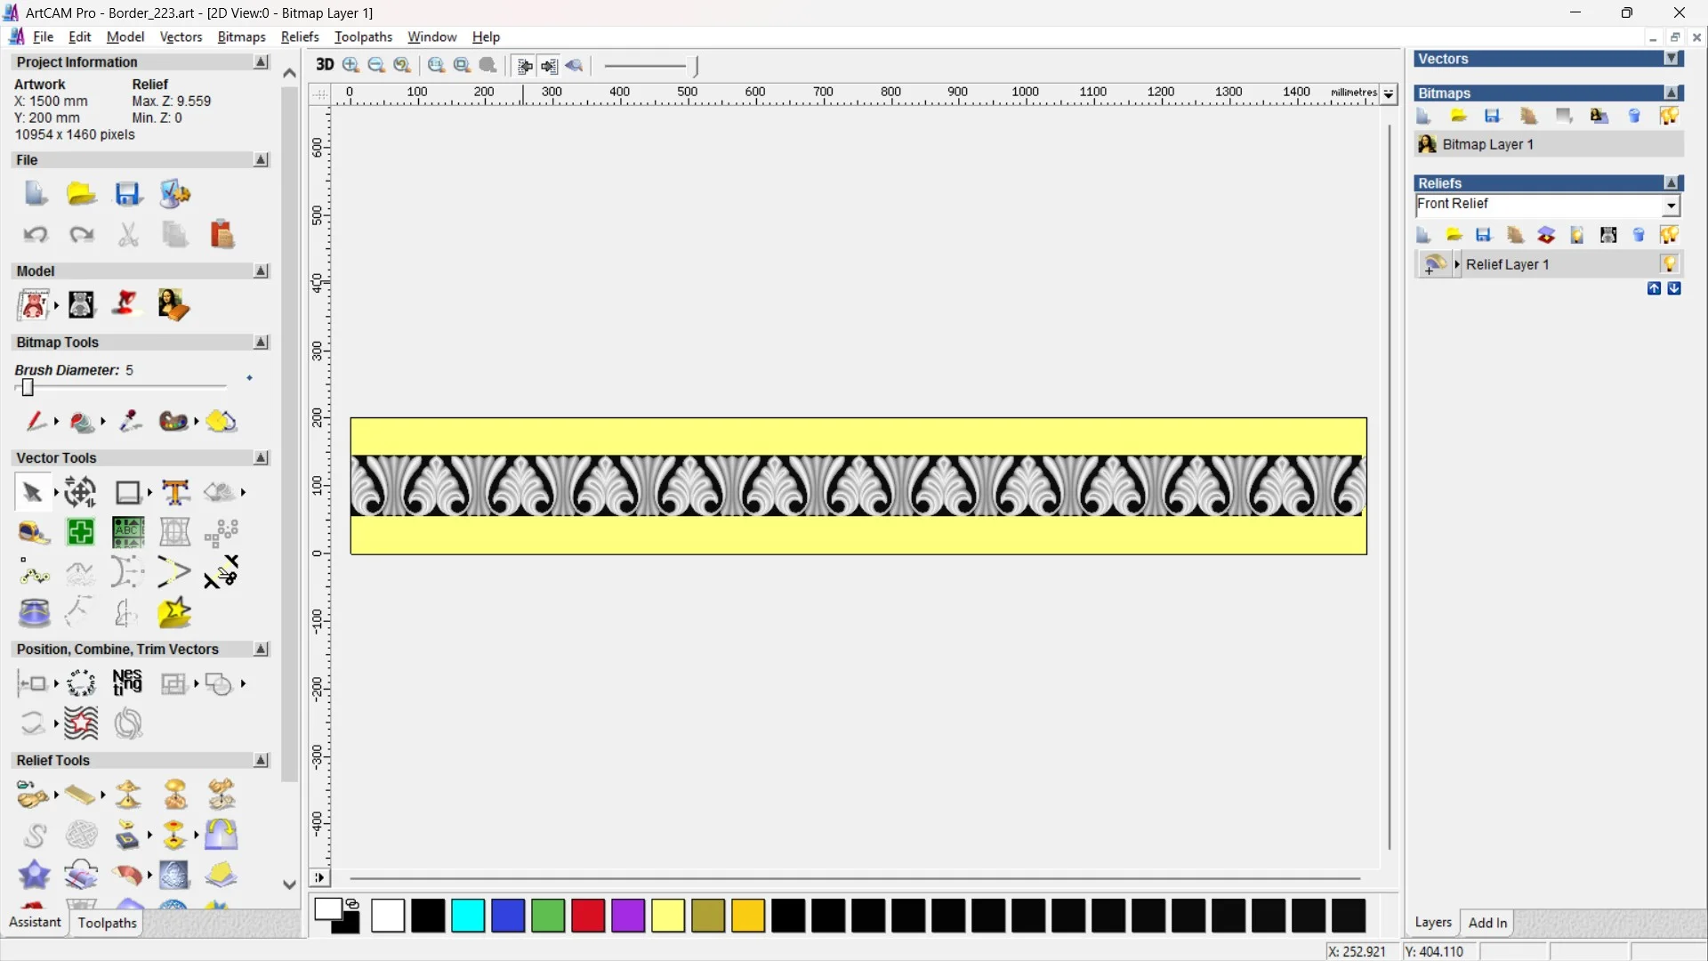Select the vector selection arrow tool
The image size is (1708, 961).
point(32,492)
